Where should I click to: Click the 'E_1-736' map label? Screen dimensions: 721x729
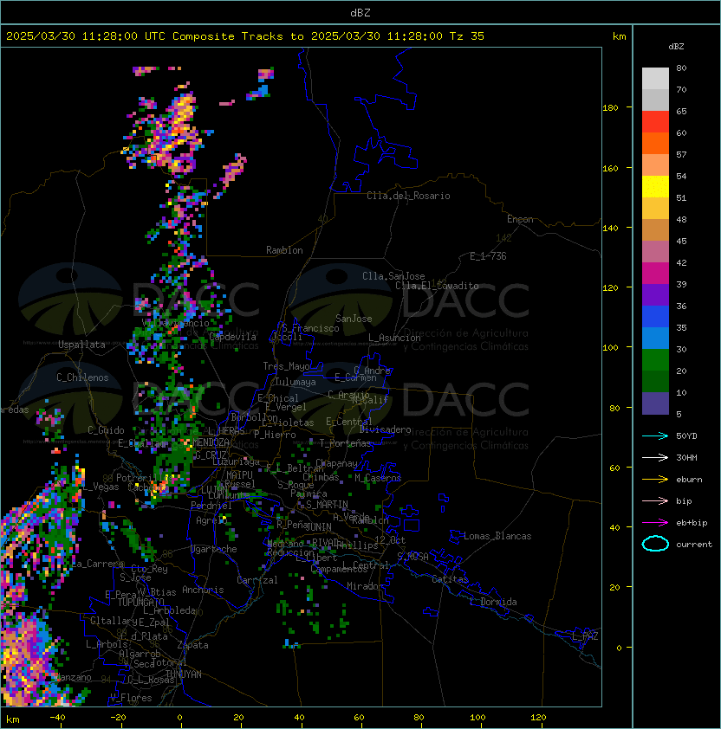pos(488,256)
